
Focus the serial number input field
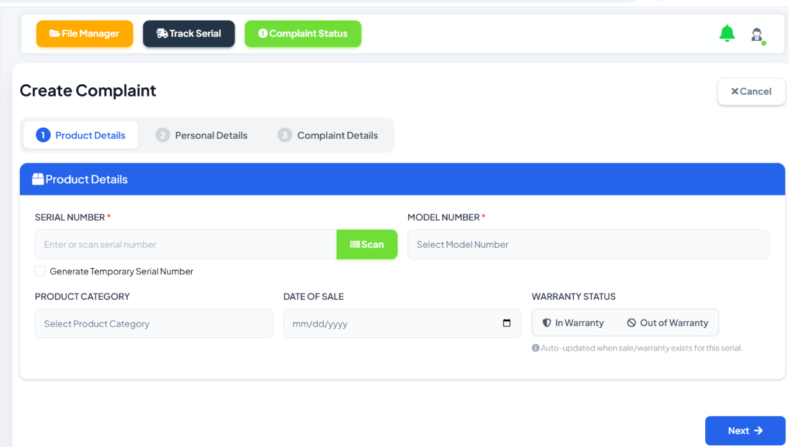pos(185,245)
